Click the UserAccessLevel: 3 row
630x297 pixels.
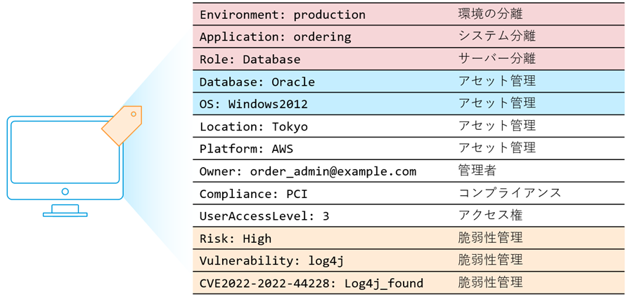coord(264,217)
